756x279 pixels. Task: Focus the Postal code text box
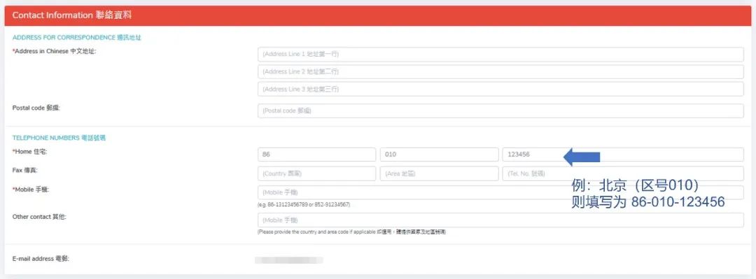(500, 110)
